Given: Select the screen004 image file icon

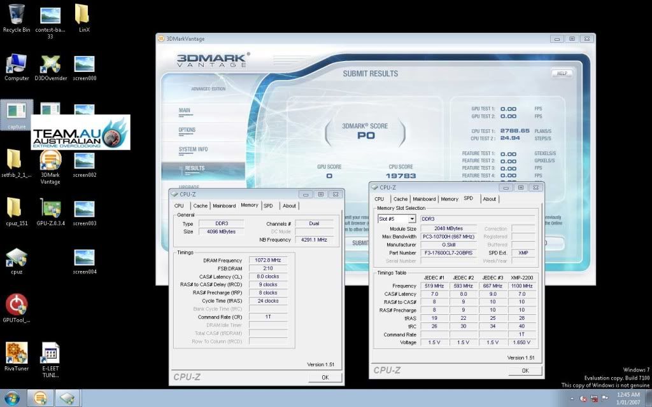Looking at the screenshot, I should pos(85,261).
